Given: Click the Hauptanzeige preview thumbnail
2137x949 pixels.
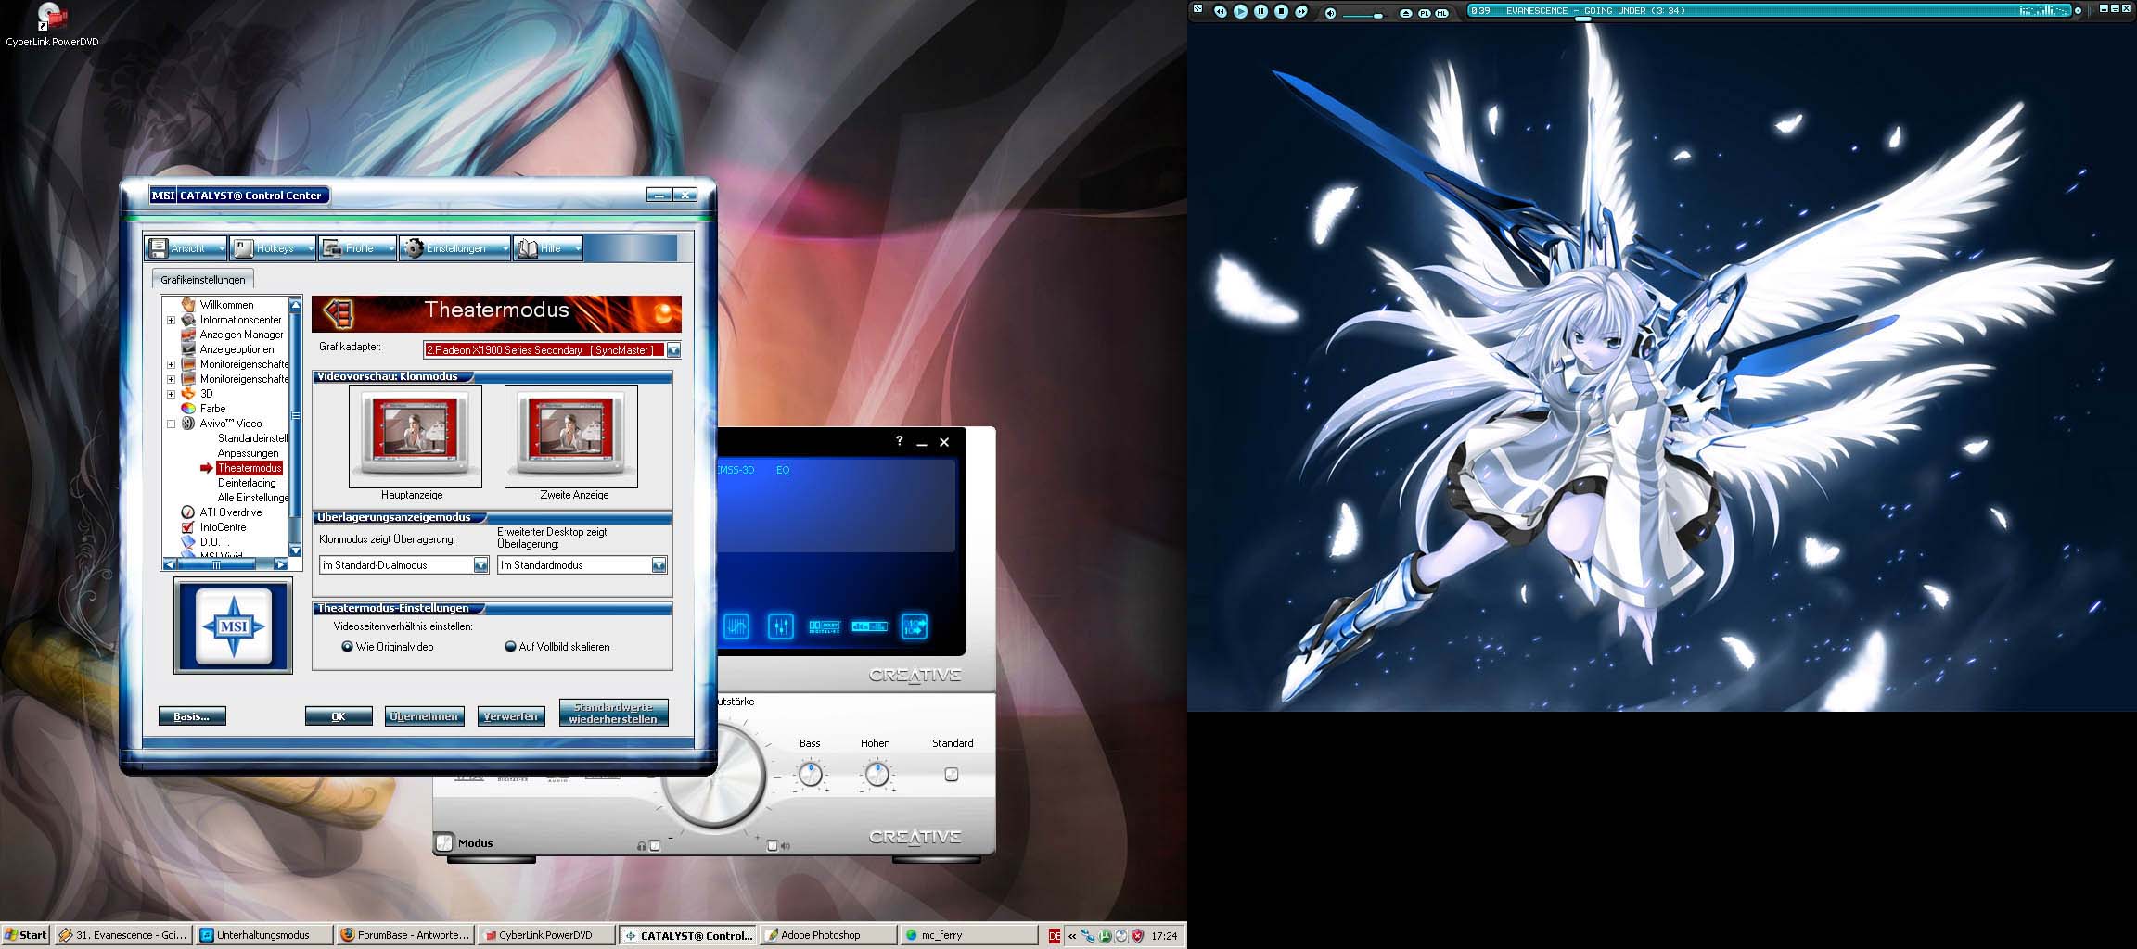Looking at the screenshot, I should click(x=415, y=436).
